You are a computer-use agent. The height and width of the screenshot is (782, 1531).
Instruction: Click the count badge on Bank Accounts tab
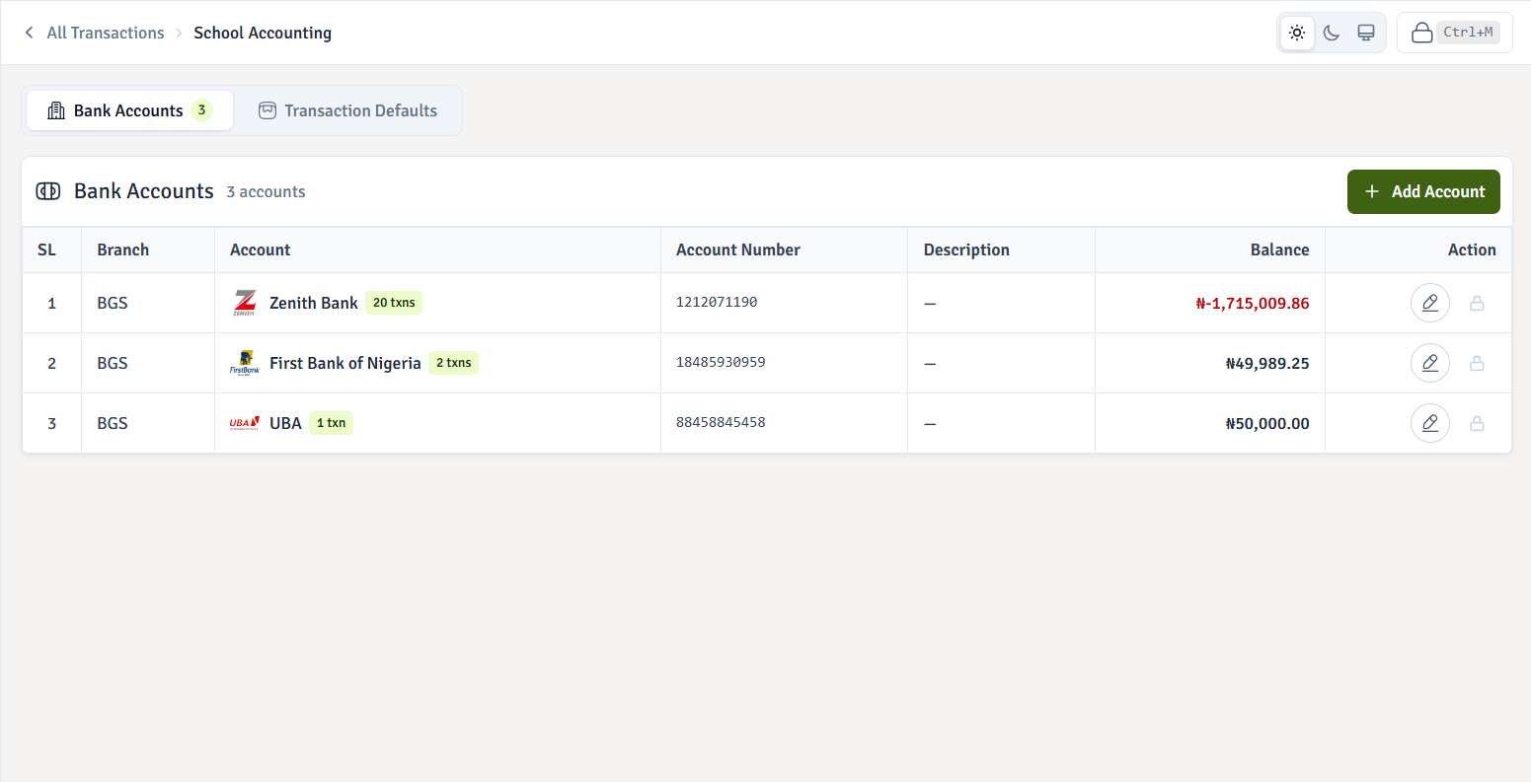pos(201,109)
